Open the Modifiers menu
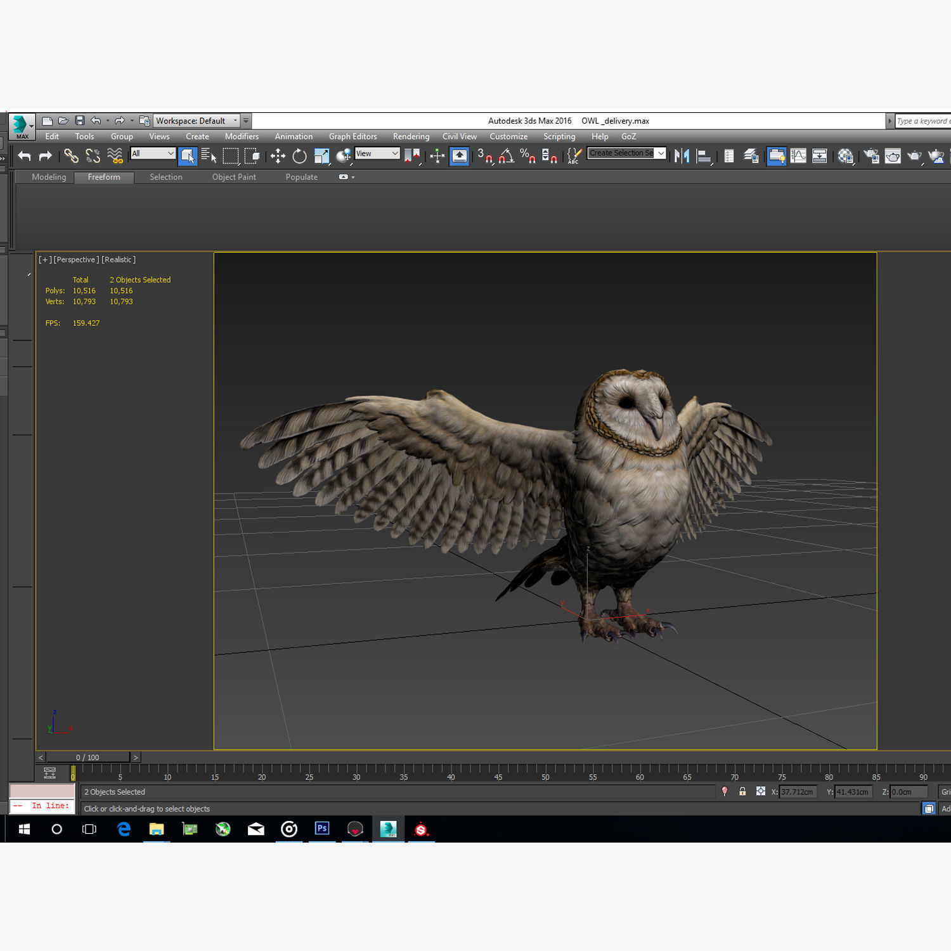Screen dimensions: 951x951 click(x=242, y=136)
